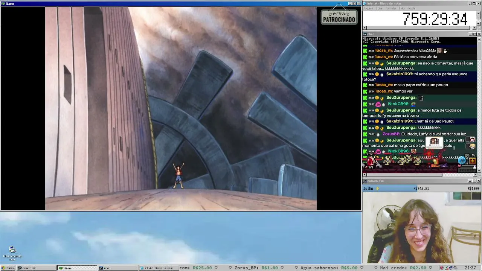This screenshot has width=482, height=271.
Task: Click the Julho donation goal progress bar
Action: (422, 188)
